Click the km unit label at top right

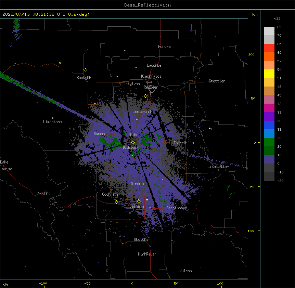255,14
